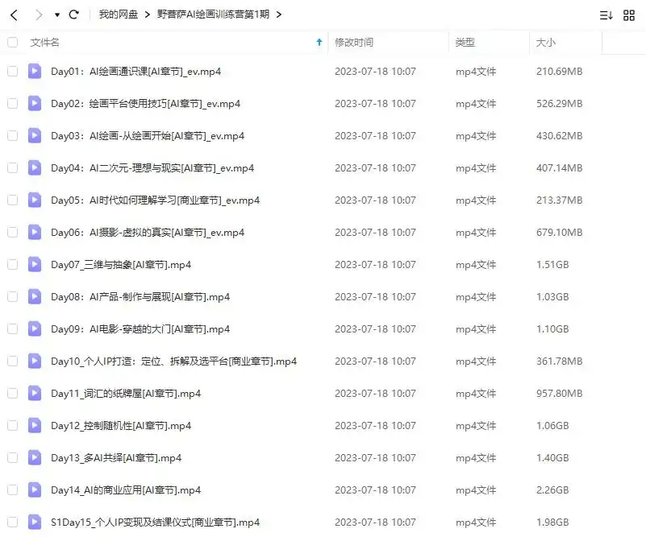This screenshot has width=646, height=537.
Task: Click the video icon beside Day14 AI的商业应用
Action: pyautogui.click(x=34, y=489)
